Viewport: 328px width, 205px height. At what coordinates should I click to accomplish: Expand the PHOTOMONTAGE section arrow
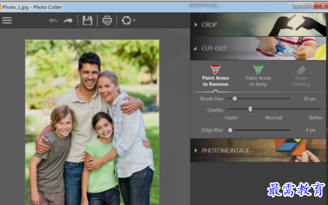(196, 151)
